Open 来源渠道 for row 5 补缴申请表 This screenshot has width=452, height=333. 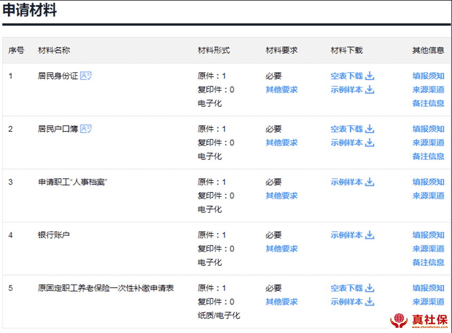click(x=428, y=302)
